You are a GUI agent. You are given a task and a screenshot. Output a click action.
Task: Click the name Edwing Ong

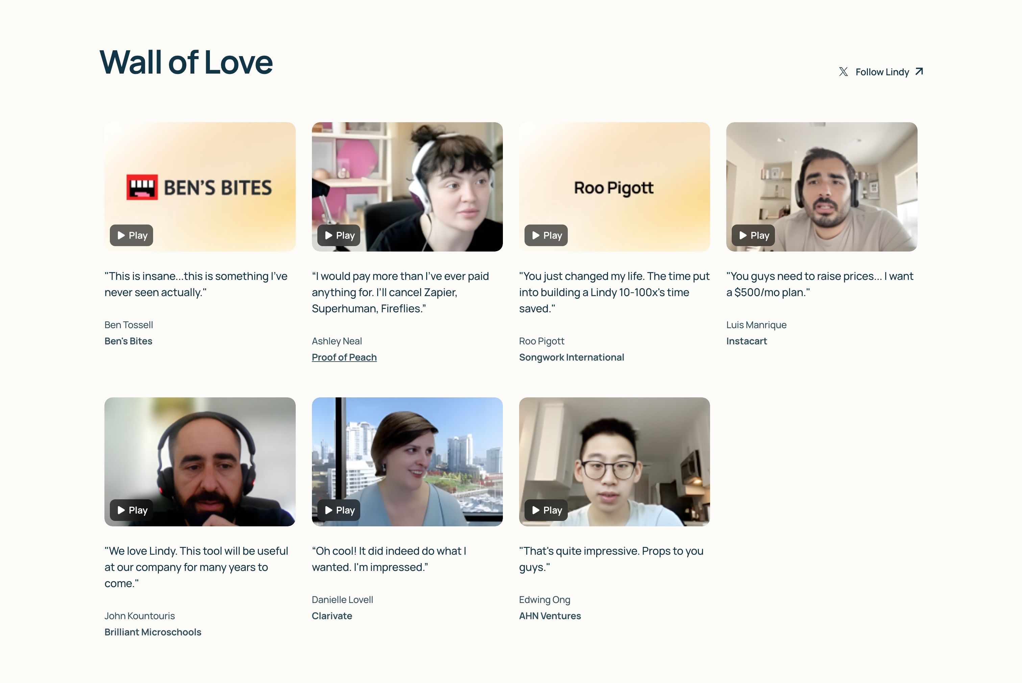click(544, 600)
